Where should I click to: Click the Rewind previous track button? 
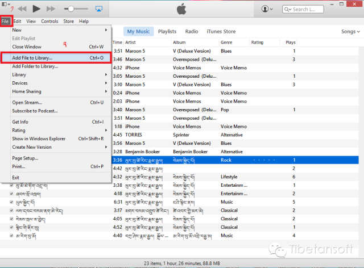22,9
